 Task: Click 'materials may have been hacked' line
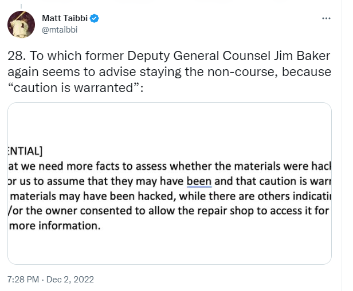click(93, 196)
